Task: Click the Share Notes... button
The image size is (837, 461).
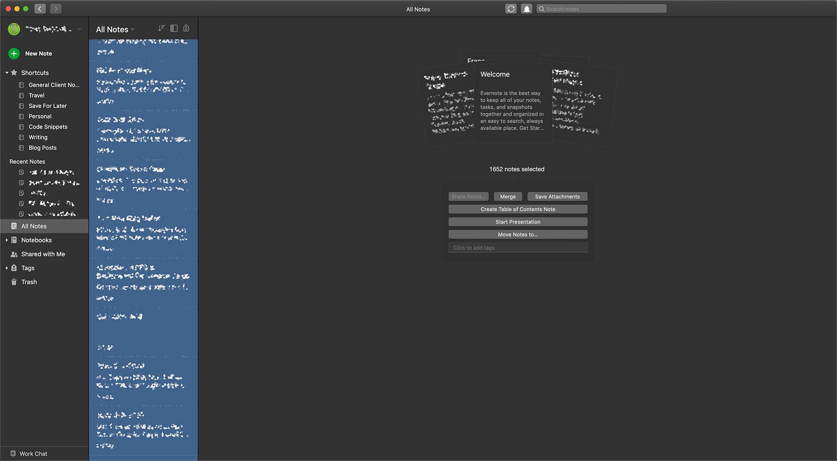Action: [468, 197]
